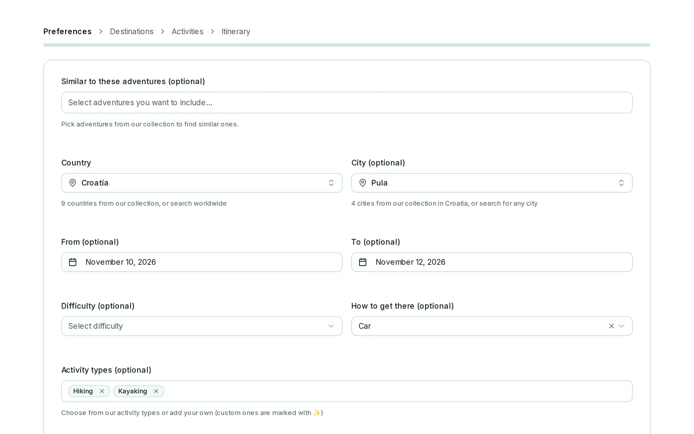Click the "Pick adventures from our collection" hint text
Image resolution: width=694 pixels, height=434 pixels.
(150, 124)
